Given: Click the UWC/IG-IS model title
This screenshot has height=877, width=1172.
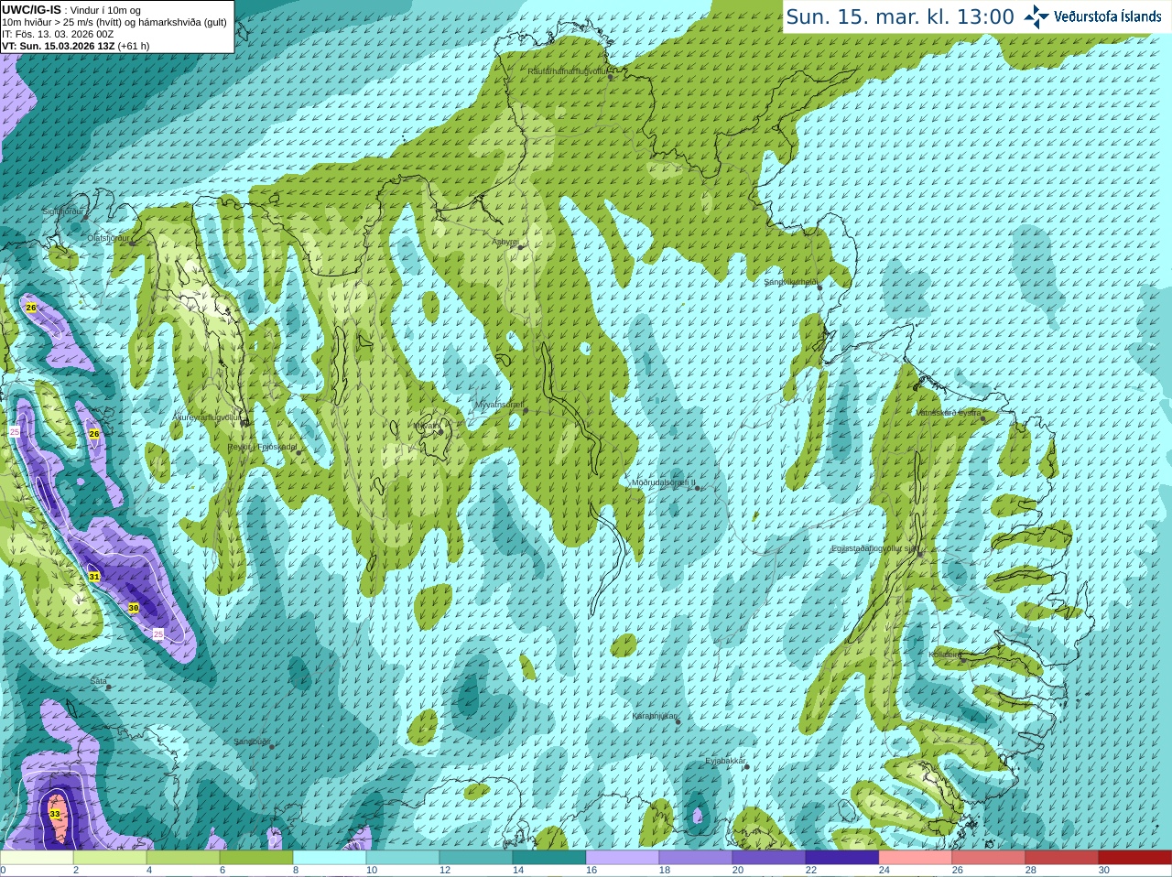Looking at the screenshot, I should click(x=31, y=10).
